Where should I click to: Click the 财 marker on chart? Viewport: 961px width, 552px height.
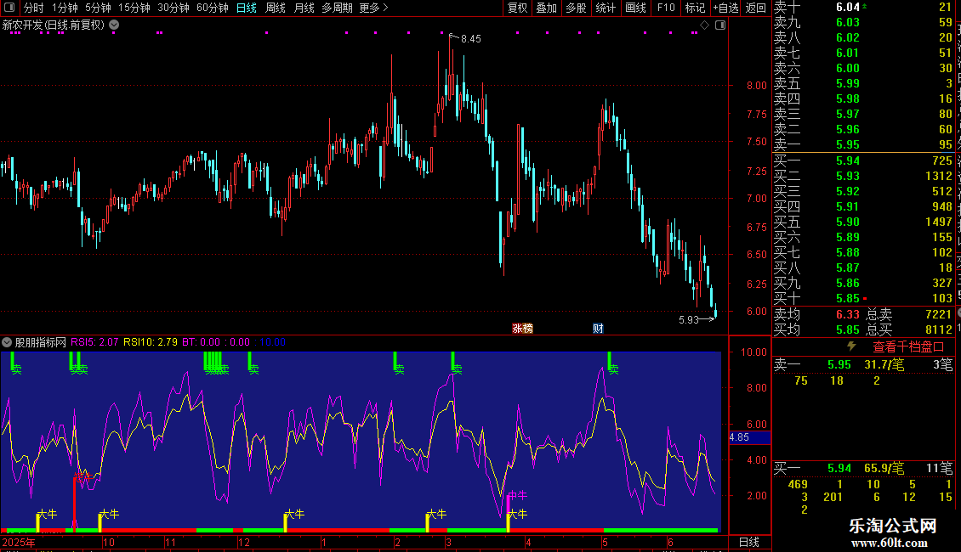(x=598, y=329)
